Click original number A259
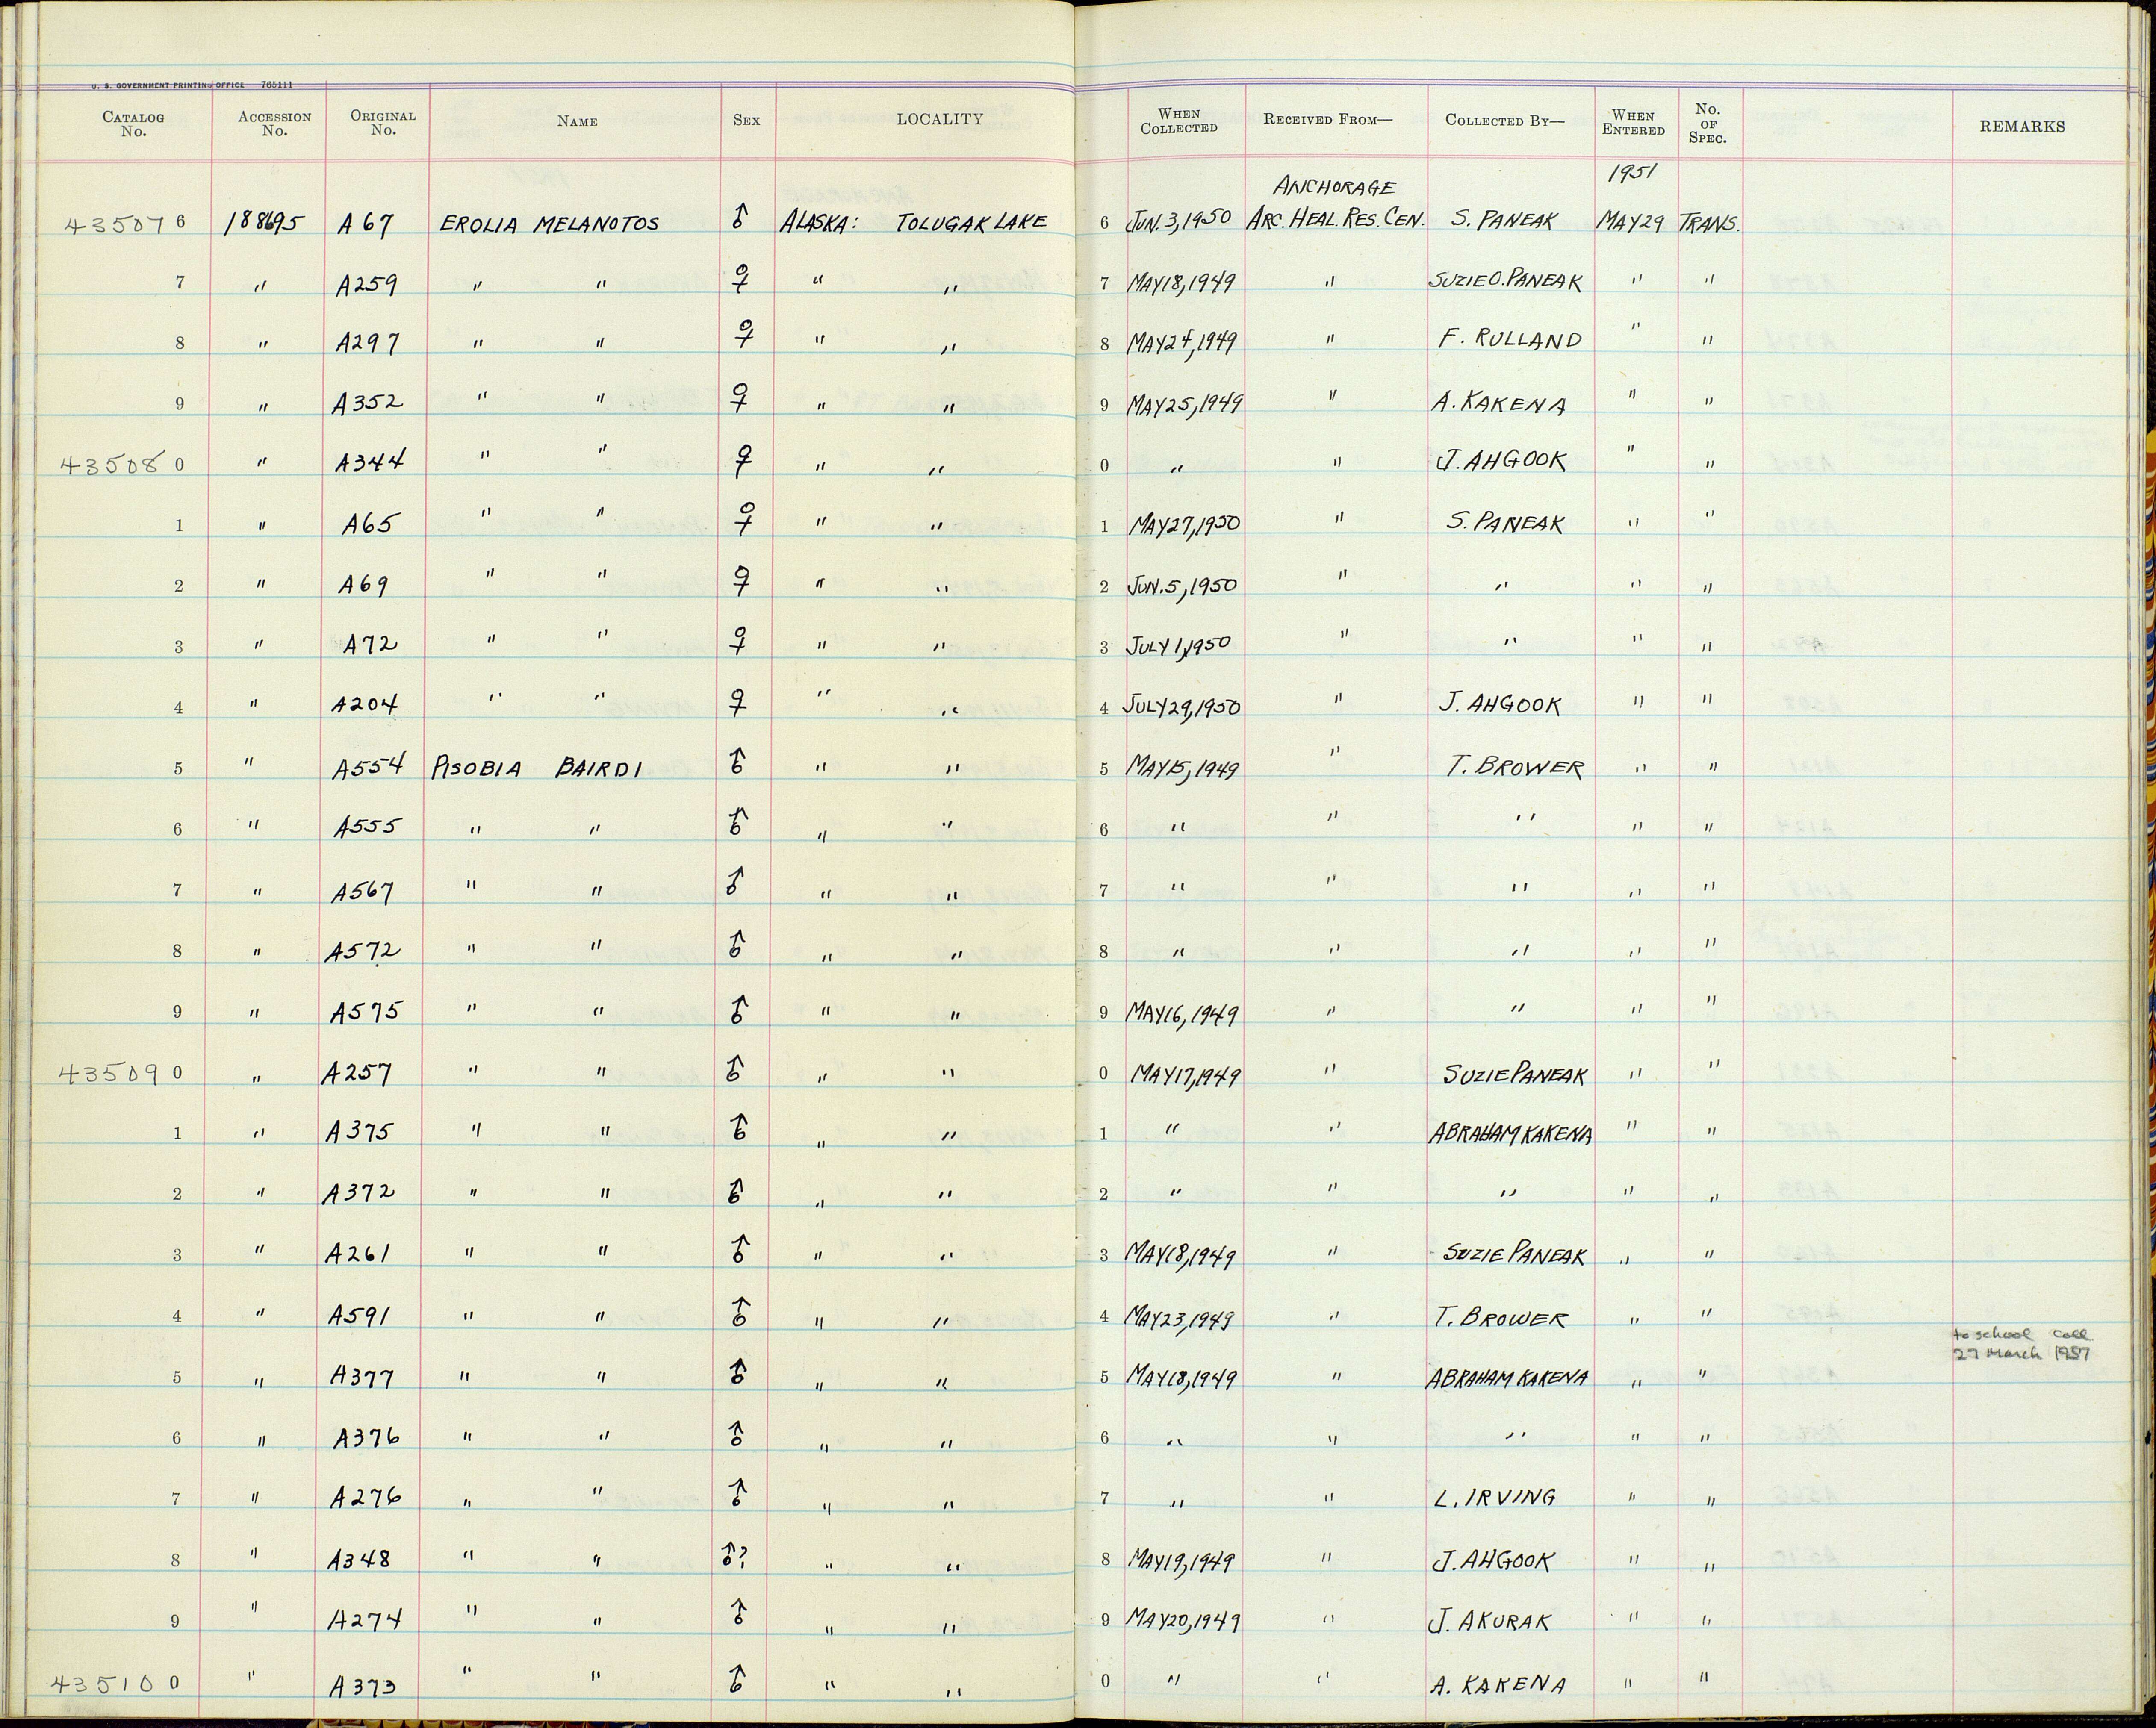The height and width of the screenshot is (1728, 2156). click(367, 285)
